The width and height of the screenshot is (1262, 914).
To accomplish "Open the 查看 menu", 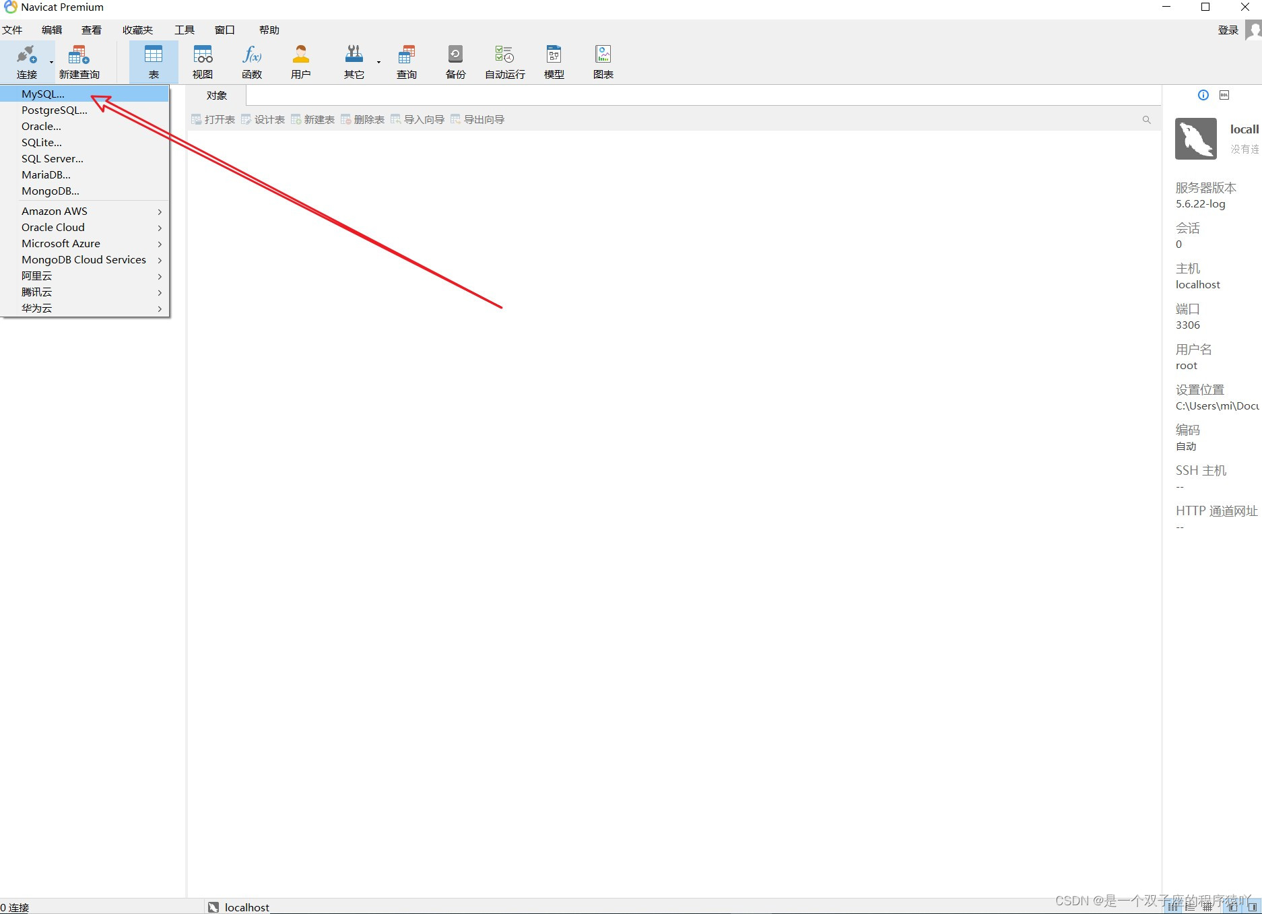I will 92,30.
